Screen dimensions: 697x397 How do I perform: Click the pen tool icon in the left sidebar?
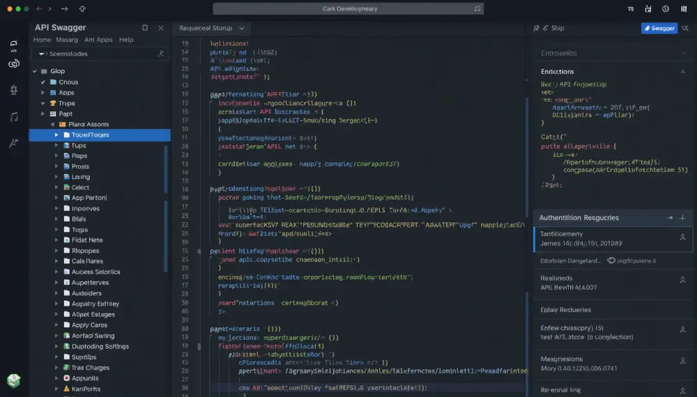(14, 143)
